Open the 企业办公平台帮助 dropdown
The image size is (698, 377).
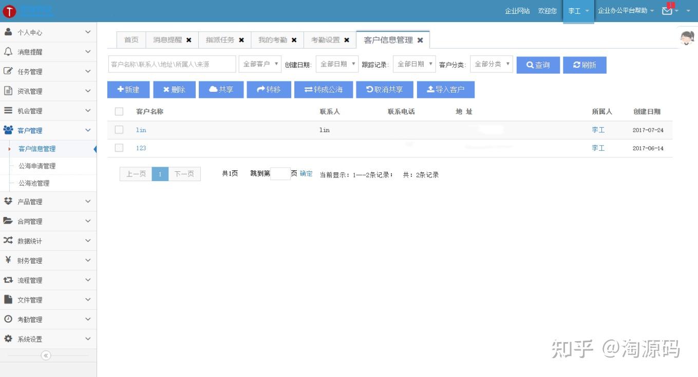(x=626, y=11)
